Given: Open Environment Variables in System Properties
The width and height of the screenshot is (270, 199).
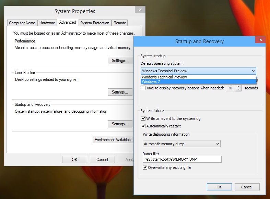Looking at the screenshot, I should (x=113, y=140).
